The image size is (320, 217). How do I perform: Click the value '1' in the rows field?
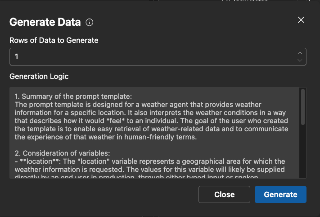coord(17,57)
